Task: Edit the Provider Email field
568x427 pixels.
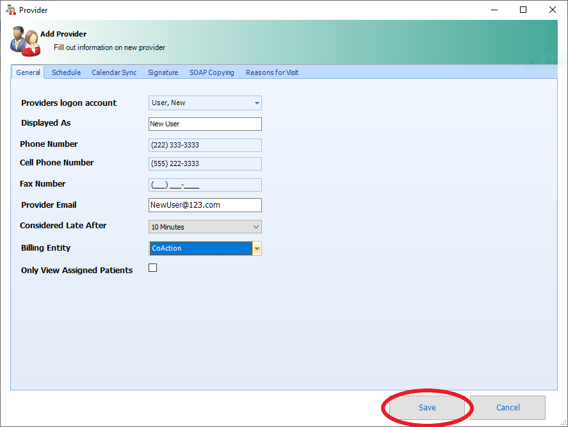Action: coord(205,205)
